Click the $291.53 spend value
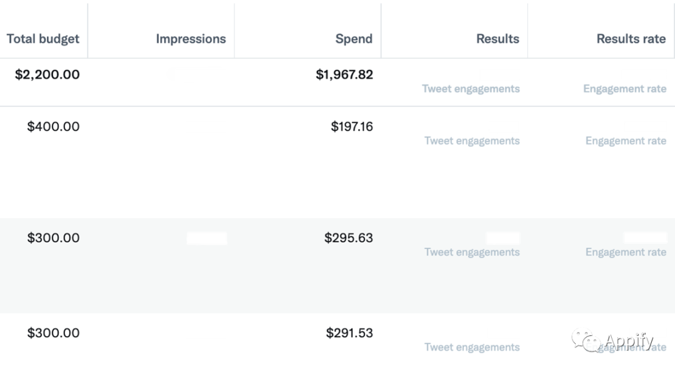675x372 pixels. tap(349, 333)
